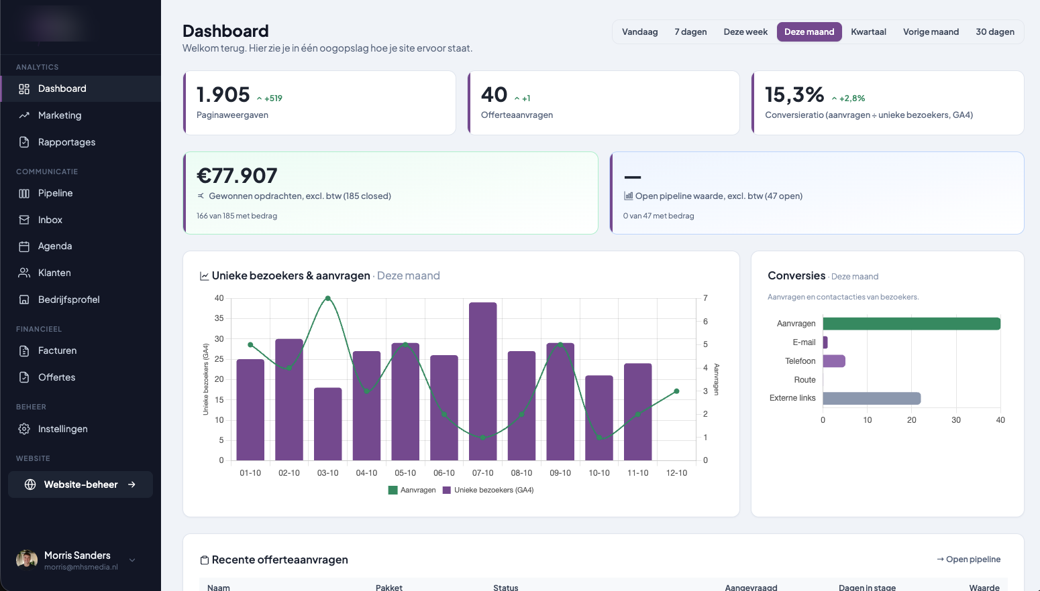Click the Bedrijfsprofiel building icon

tap(24, 300)
